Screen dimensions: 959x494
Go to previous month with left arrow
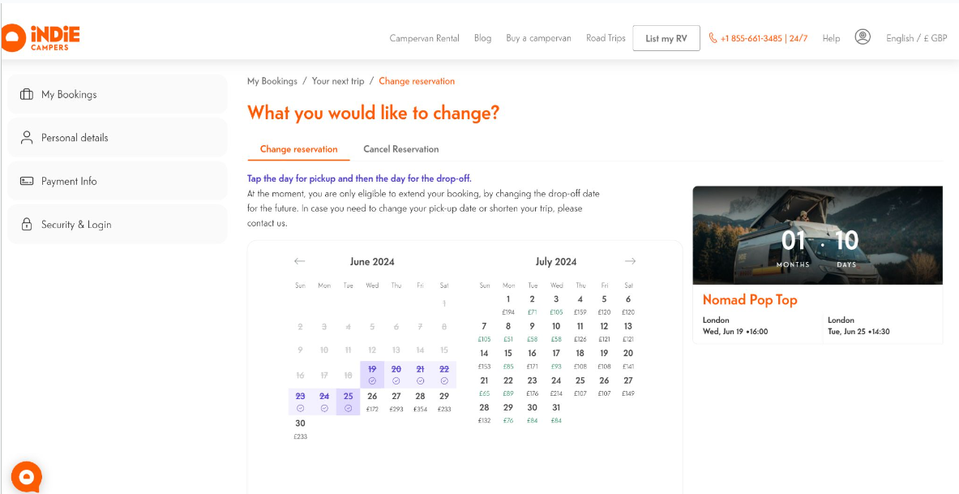tap(299, 261)
